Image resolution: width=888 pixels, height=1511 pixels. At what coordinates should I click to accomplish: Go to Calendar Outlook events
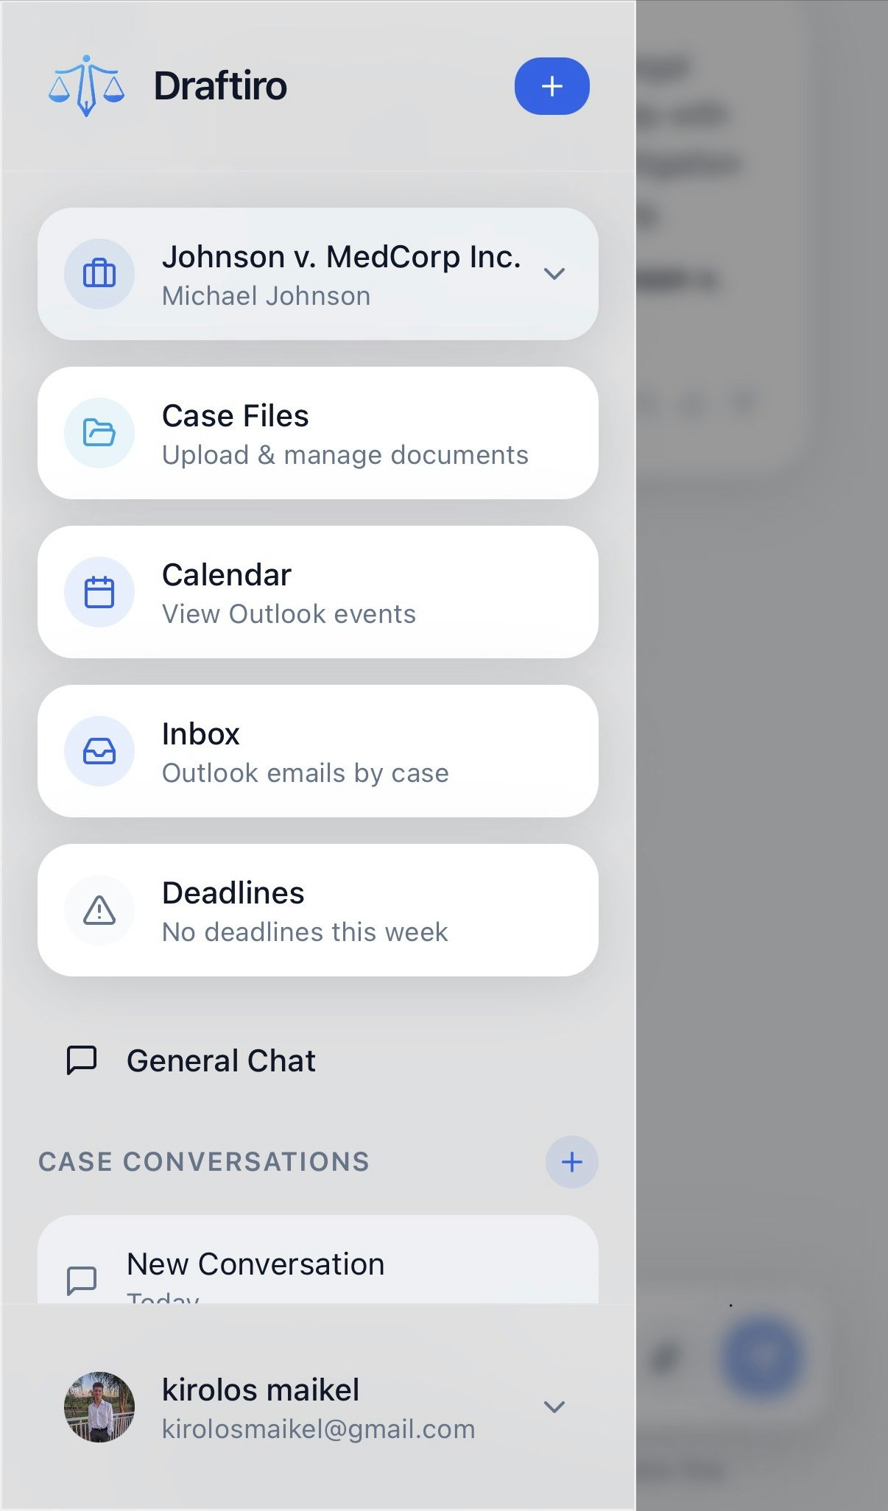click(318, 592)
